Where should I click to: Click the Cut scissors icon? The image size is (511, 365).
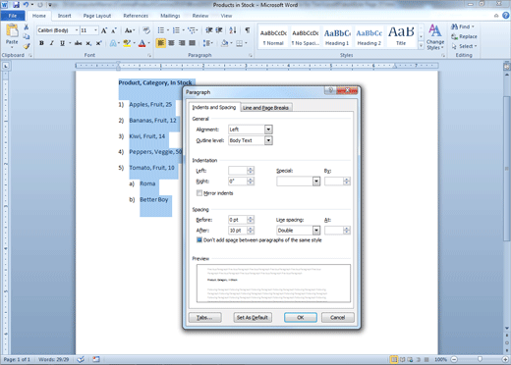(27, 27)
